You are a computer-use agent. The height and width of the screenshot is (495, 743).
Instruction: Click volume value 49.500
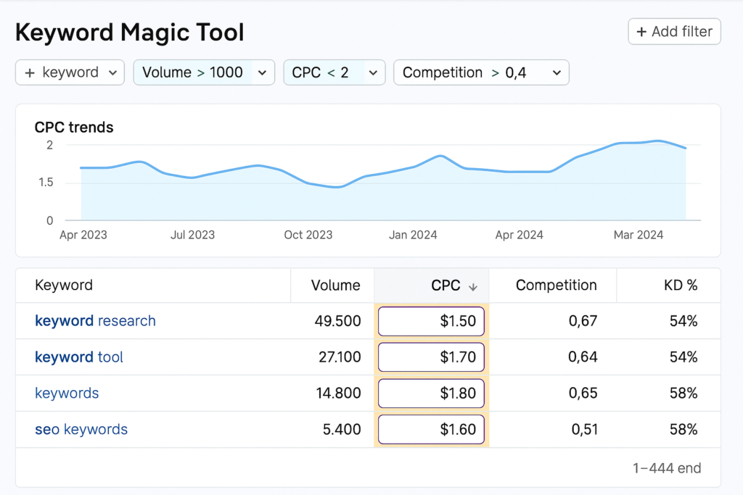click(x=338, y=321)
